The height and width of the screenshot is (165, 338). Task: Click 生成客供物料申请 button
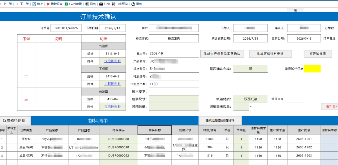coord(270,54)
